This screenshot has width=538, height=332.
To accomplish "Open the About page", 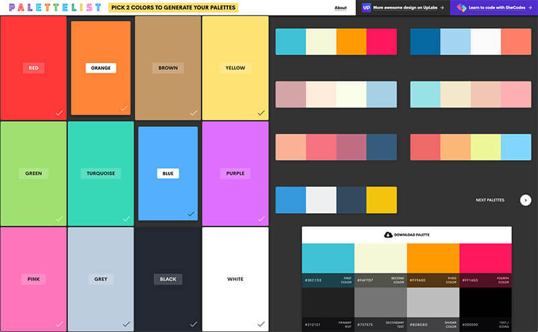I will pyautogui.click(x=340, y=7).
